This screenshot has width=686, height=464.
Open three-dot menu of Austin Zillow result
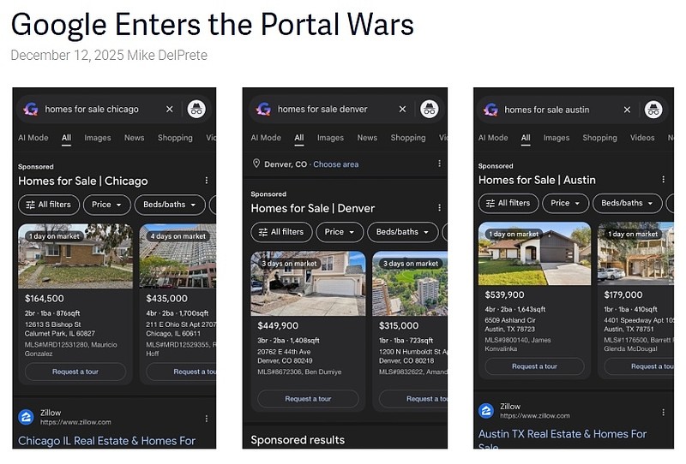[x=663, y=412]
